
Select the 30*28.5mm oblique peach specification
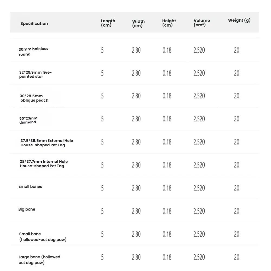click(34, 98)
